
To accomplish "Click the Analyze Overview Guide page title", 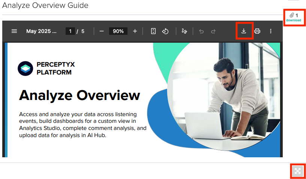I will [x=45, y=5].
